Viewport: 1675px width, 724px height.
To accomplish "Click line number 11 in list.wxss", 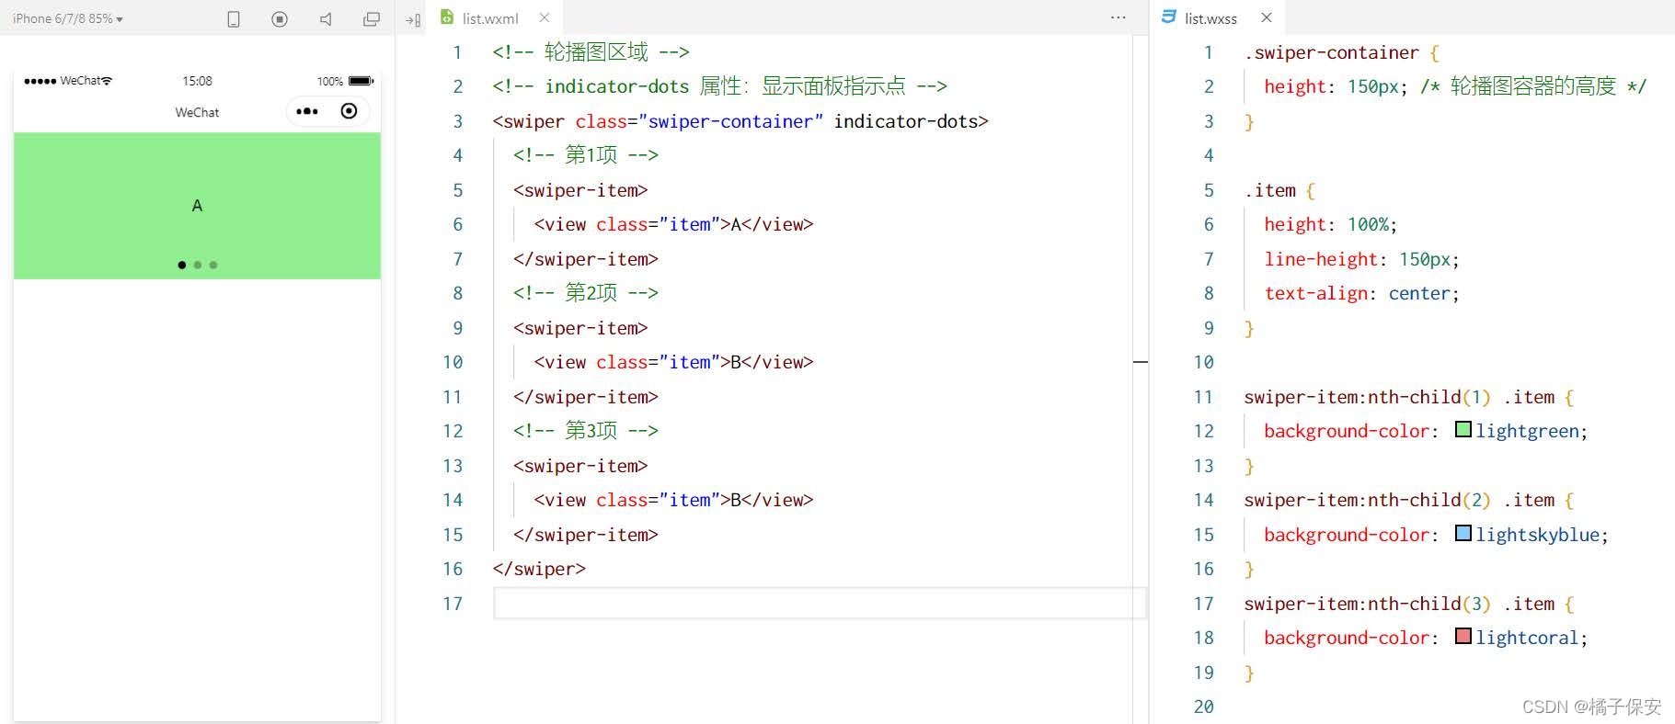I will pos(1203,397).
